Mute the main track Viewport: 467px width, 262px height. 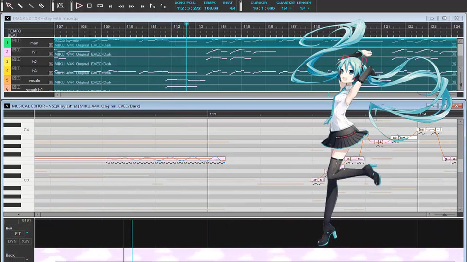(x=14, y=40)
